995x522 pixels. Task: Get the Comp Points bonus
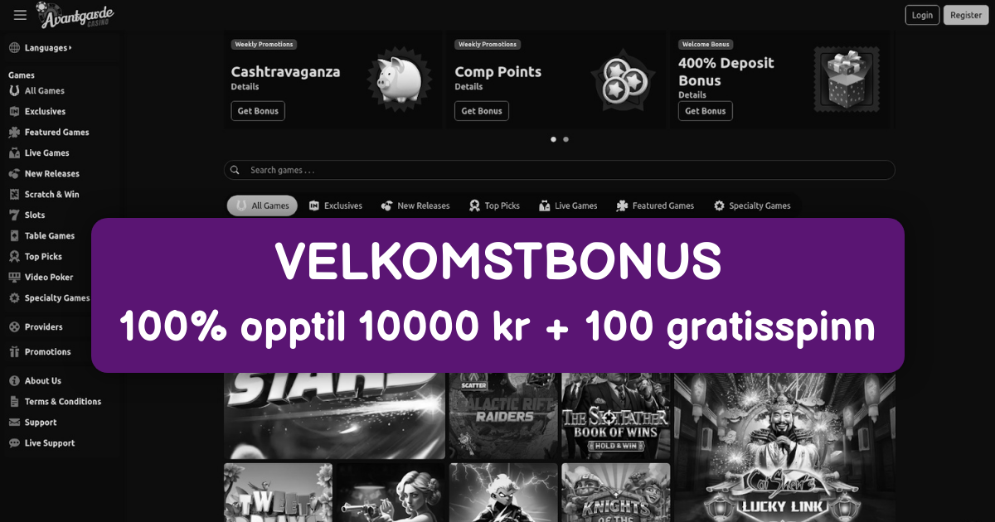point(482,111)
